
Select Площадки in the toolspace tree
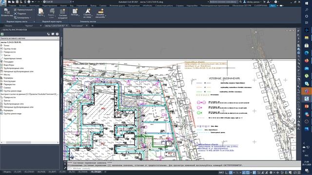8,62
